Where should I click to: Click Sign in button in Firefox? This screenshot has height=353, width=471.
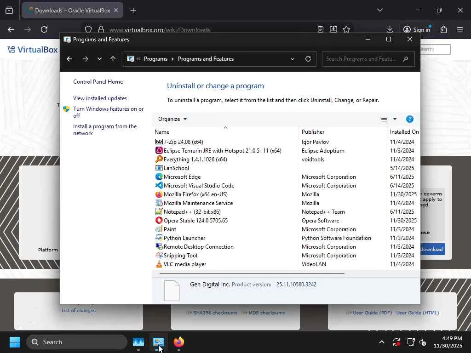(417, 29)
